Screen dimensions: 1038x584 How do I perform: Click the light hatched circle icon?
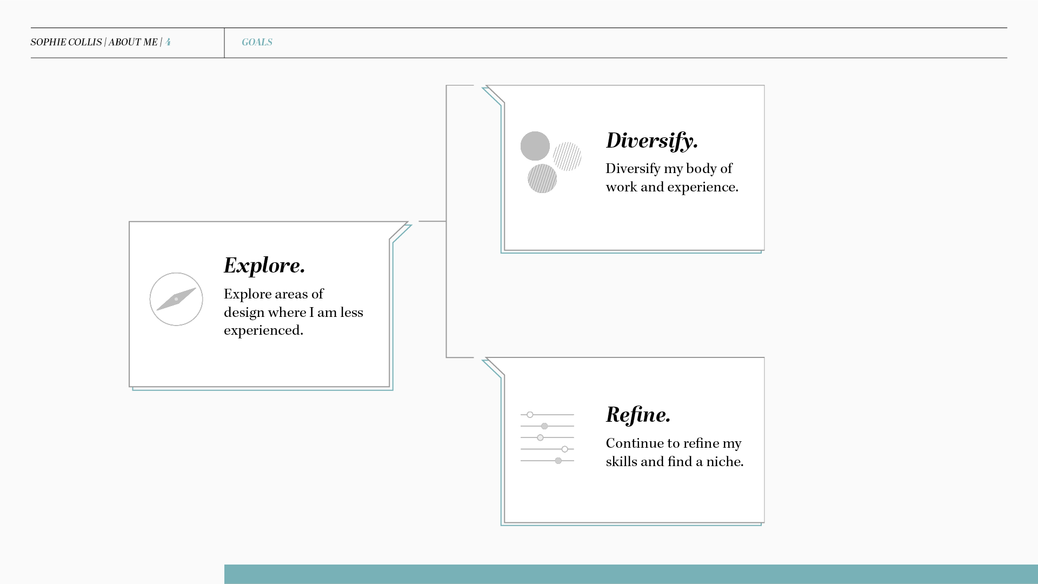pyautogui.click(x=567, y=157)
